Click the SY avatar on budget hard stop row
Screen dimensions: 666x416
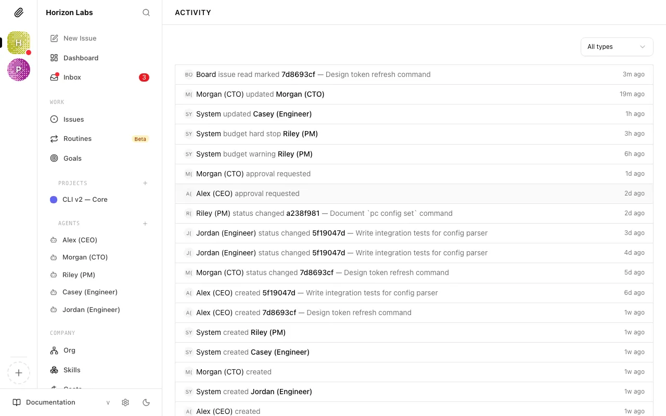[x=189, y=134]
